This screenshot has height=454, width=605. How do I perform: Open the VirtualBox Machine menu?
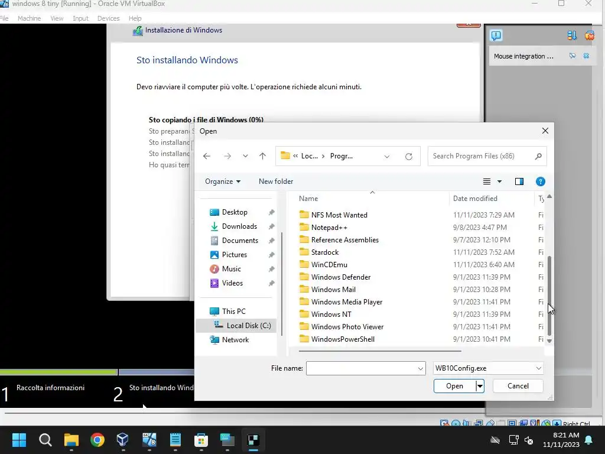tap(29, 18)
